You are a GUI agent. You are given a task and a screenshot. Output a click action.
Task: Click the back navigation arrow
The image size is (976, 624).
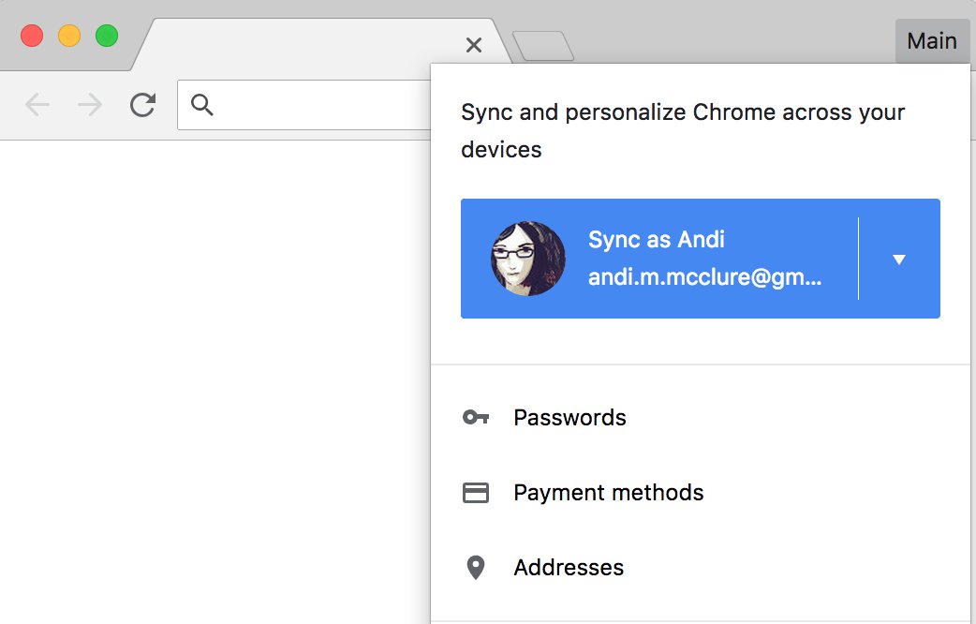pyautogui.click(x=37, y=105)
